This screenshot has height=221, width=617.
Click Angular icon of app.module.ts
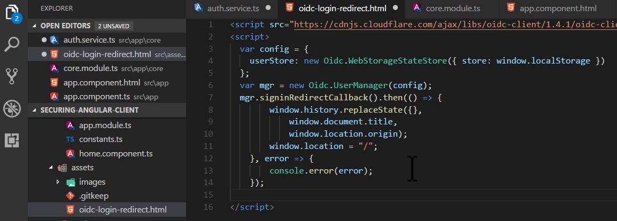71,125
